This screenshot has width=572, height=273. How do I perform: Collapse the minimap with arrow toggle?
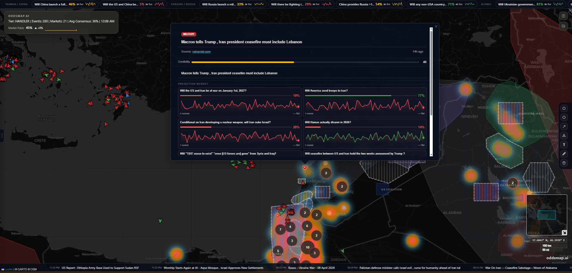(564, 232)
